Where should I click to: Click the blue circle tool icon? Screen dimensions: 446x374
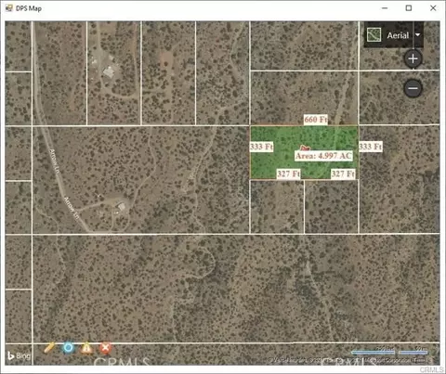[68, 348]
